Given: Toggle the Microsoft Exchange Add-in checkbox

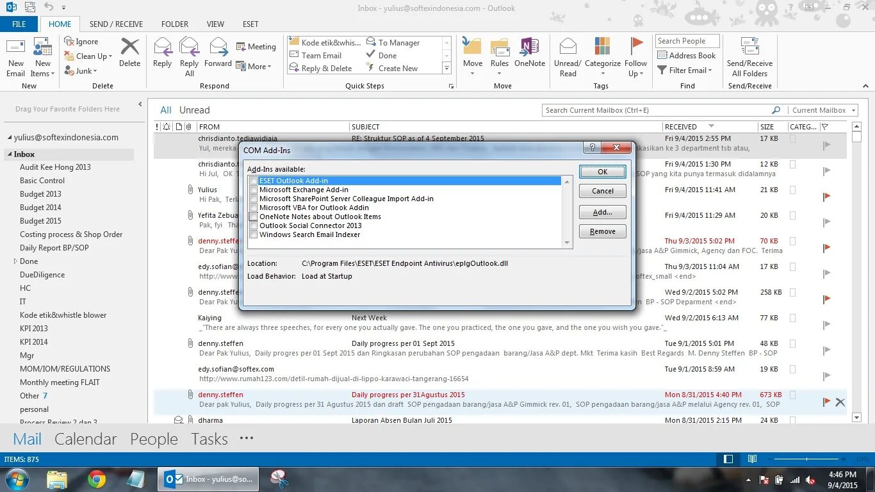Looking at the screenshot, I should coord(254,190).
